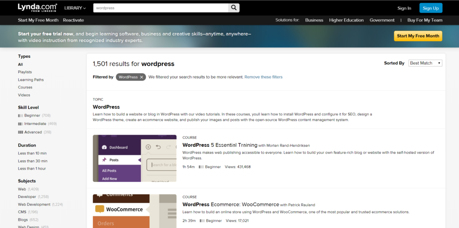Filter by Videos type

click(x=24, y=95)
